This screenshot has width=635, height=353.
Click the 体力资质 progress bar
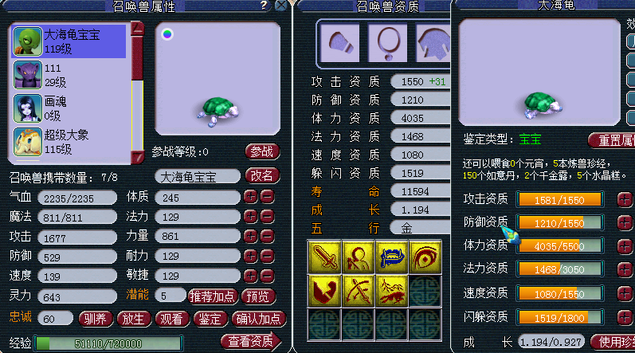coord(560,246)
